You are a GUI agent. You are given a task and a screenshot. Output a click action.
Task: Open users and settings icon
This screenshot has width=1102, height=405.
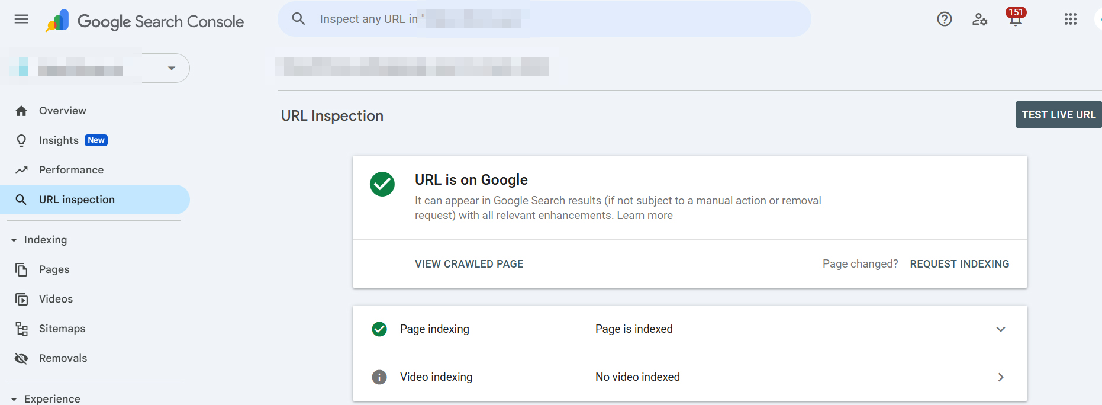coord(979,19)
